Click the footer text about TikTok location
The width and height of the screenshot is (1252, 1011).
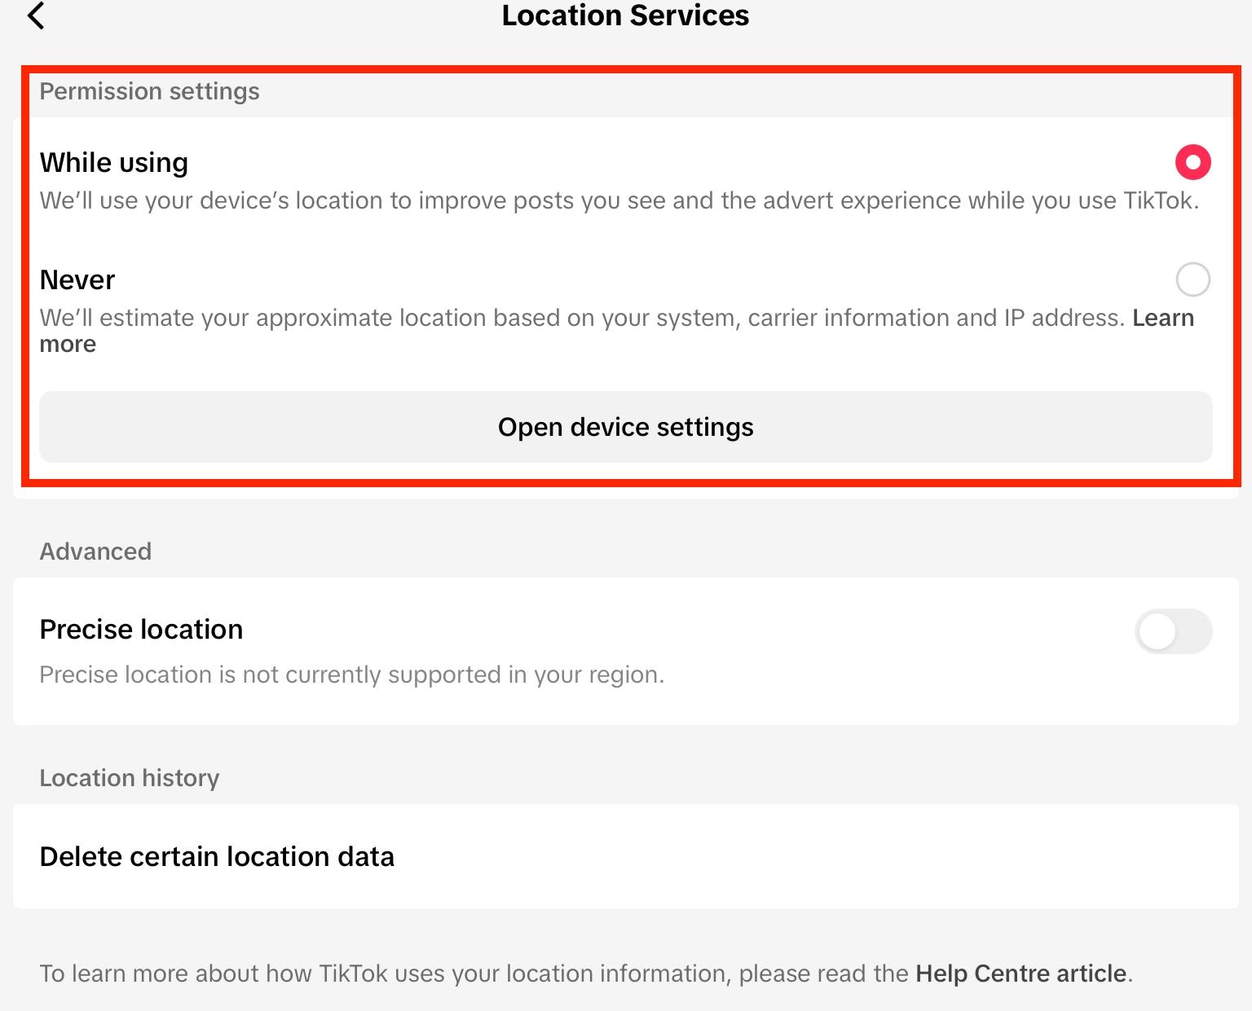pyautogui.click(x=473, y=974)
